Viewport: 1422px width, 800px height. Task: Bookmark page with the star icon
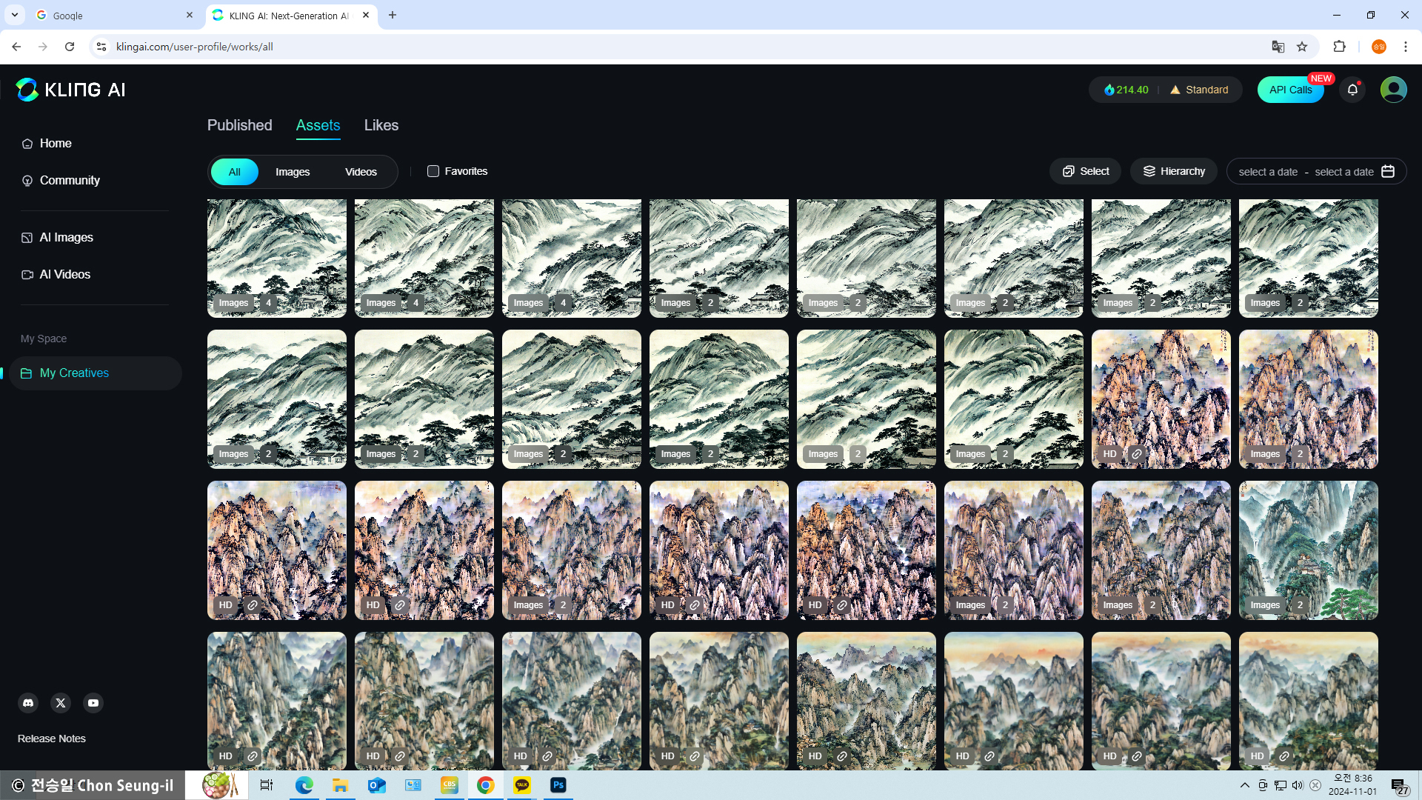(1302, 47)
